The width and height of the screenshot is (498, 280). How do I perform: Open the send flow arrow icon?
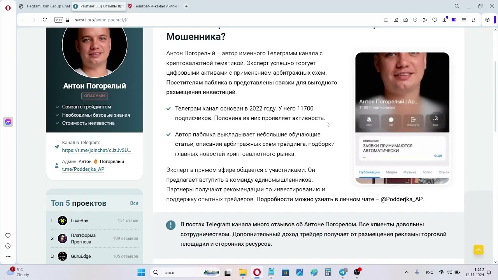click(x=425, y=20)
